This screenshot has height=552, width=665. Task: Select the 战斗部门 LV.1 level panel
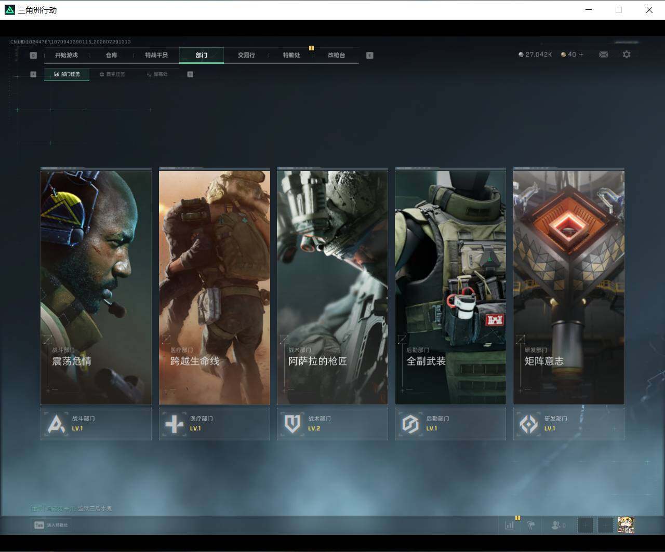tap(96, 424)
